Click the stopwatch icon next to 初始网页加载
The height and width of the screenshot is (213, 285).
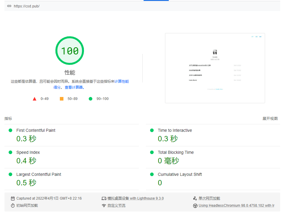[x=13, y=205]
